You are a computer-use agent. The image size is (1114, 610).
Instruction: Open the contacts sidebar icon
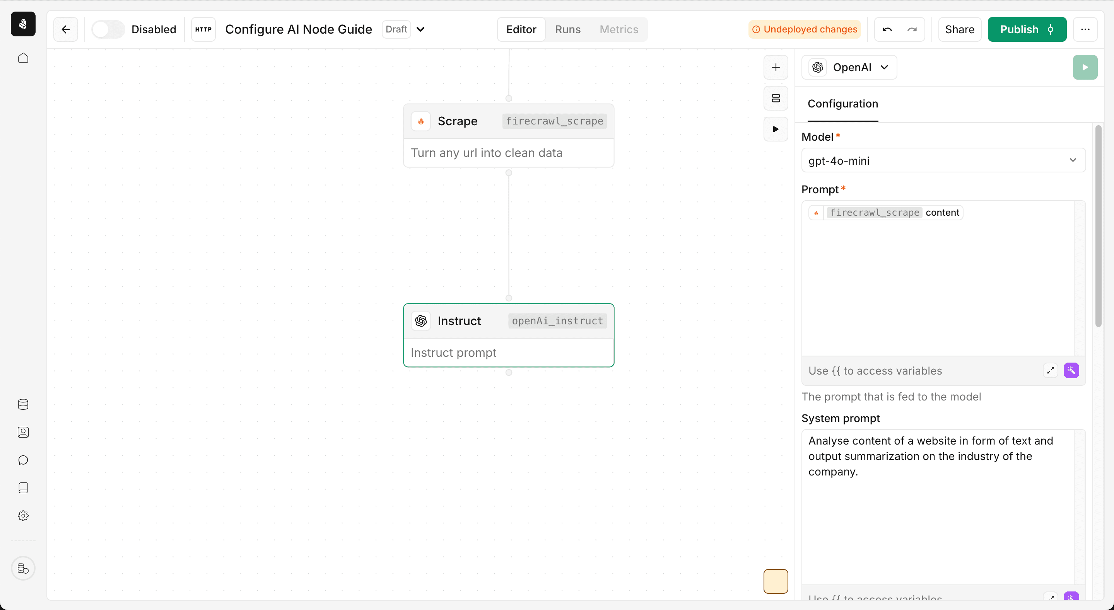pos(23,432)
